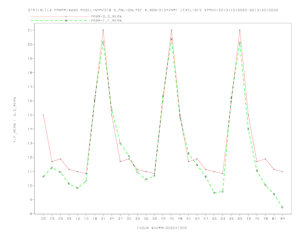This screenshot has width=308, height=238.
Task: Click x-axis tick label 03
Action: [x=52, y=219]
